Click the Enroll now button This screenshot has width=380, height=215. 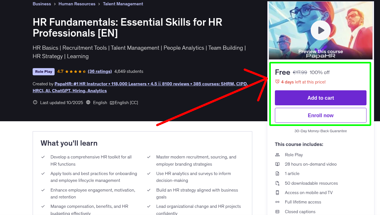tap(320, 115)
